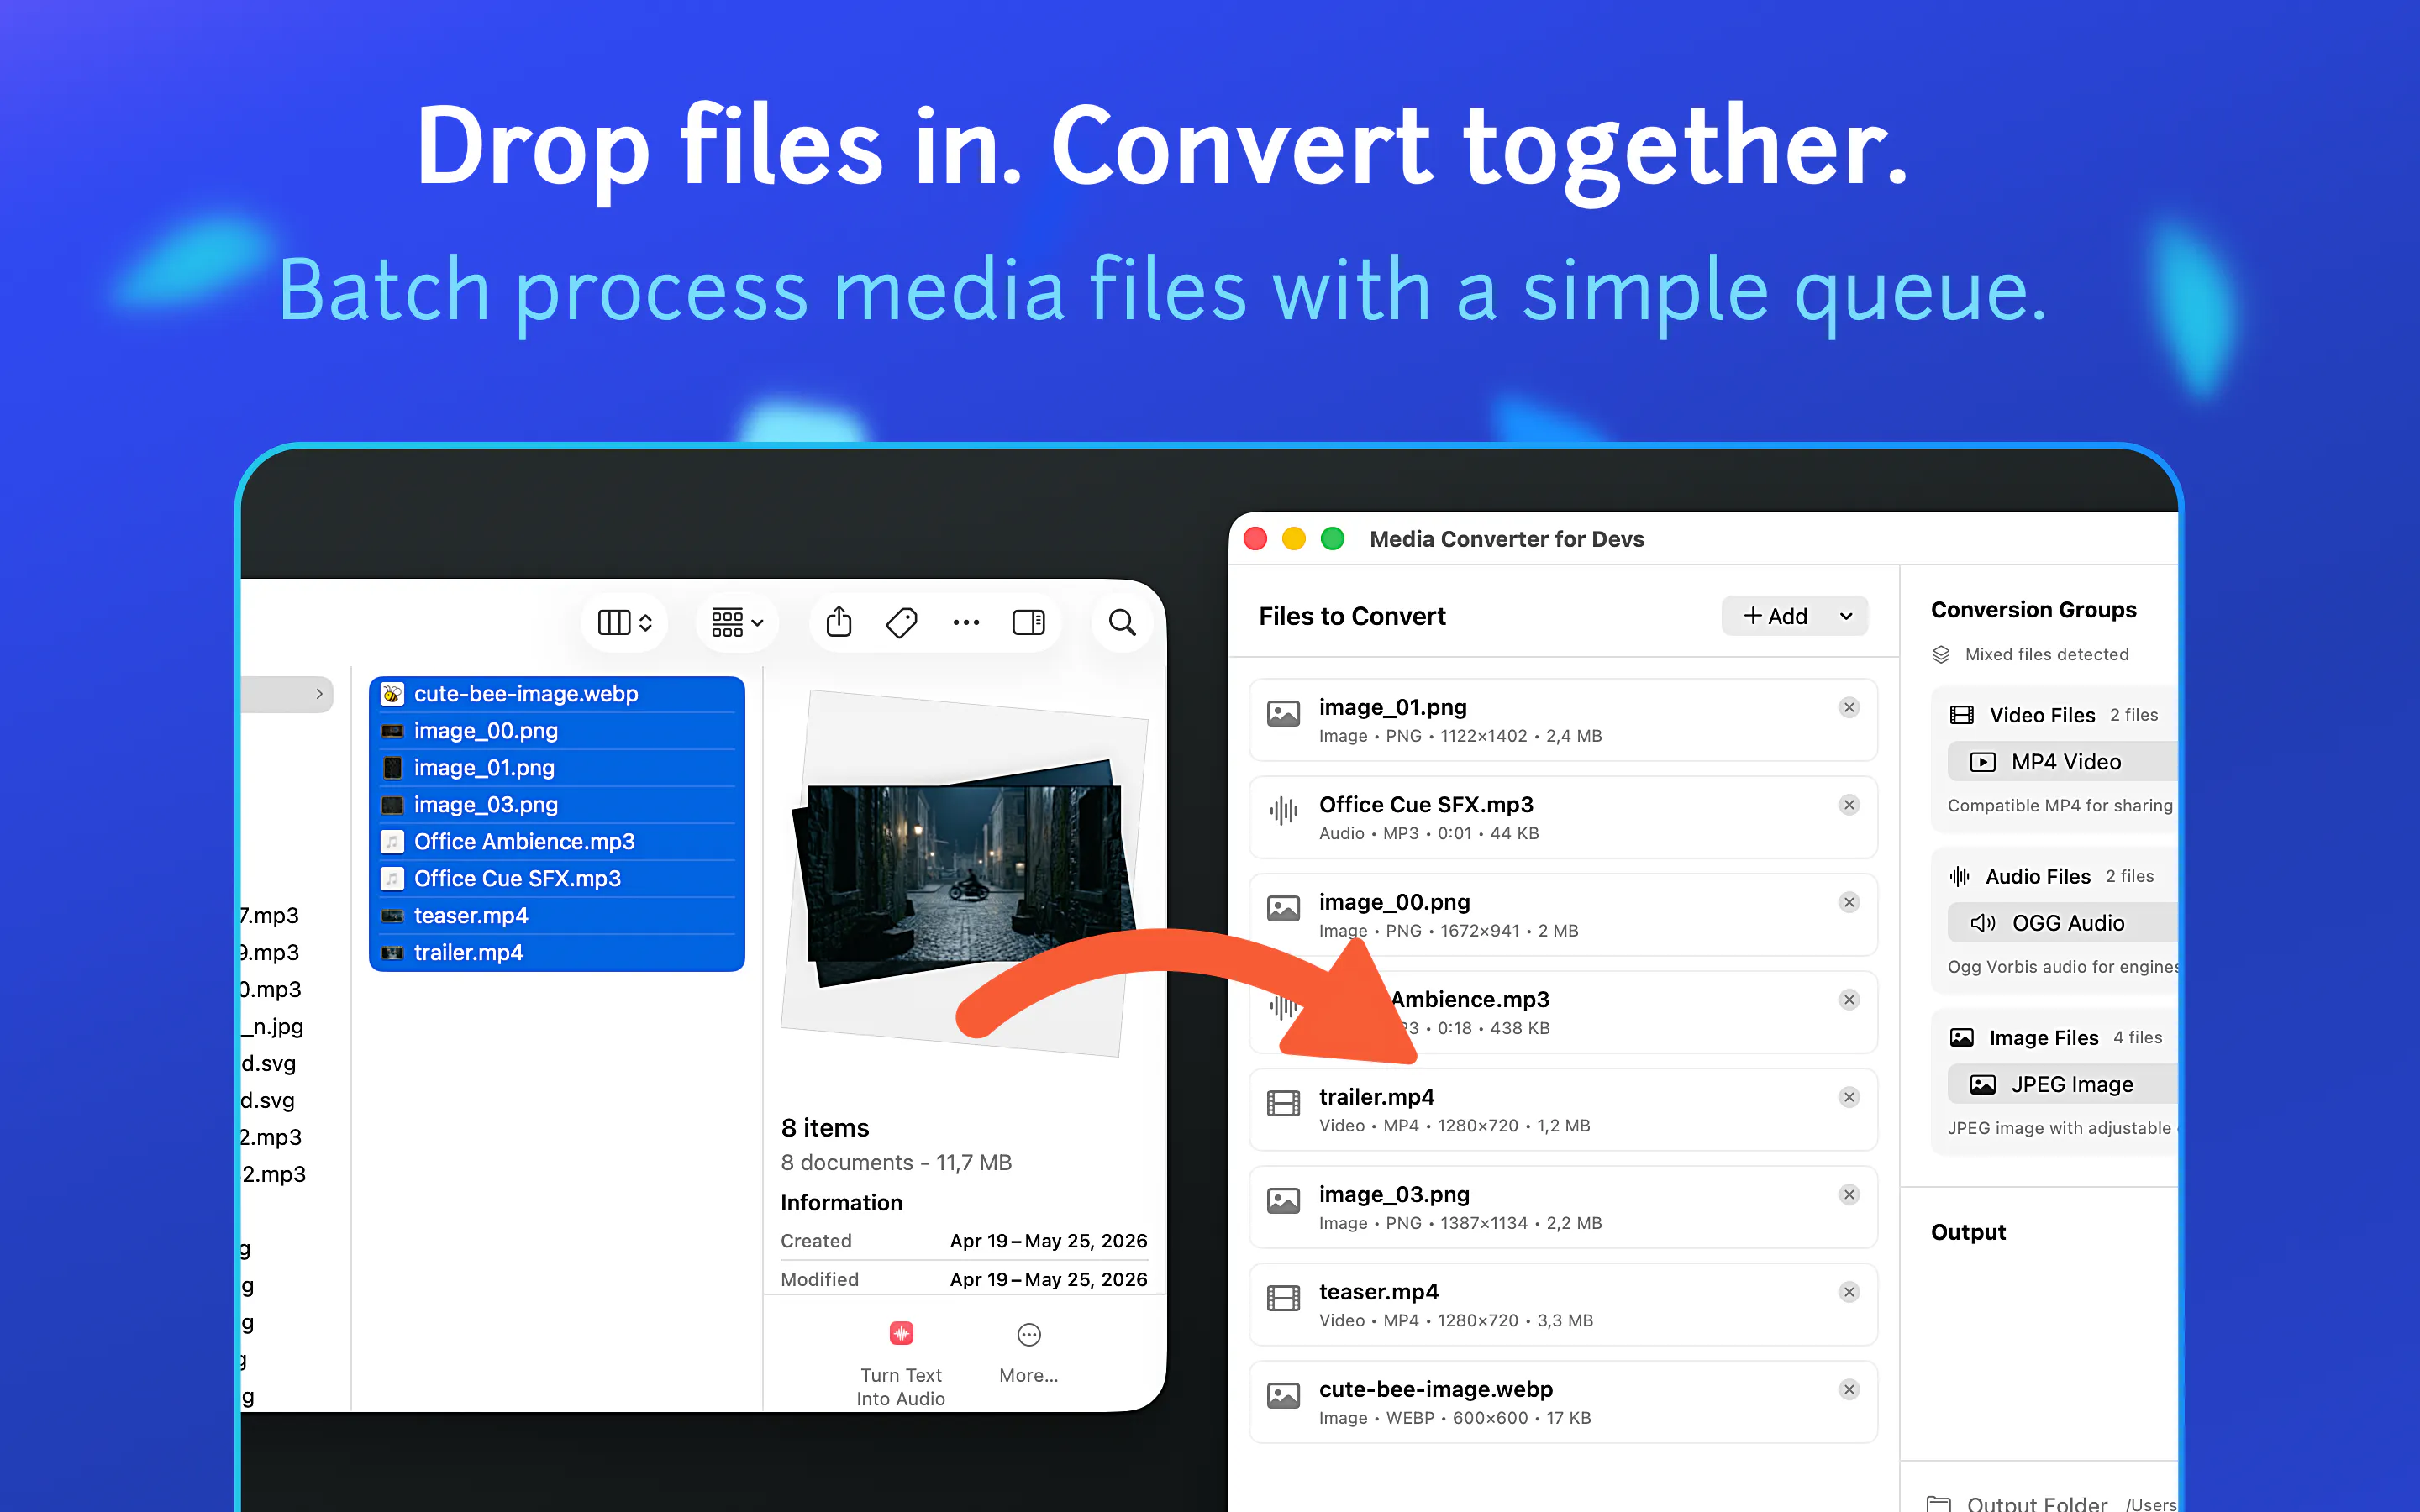
Task: Open Finder column view switcher
Action: 625,622
